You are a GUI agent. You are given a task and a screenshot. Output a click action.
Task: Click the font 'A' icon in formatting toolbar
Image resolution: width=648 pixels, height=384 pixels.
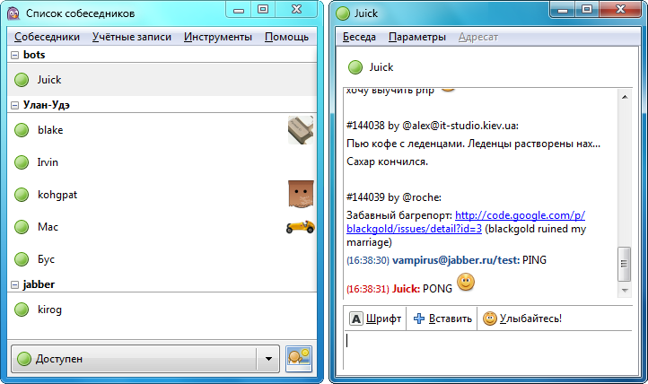pos(355,319)
